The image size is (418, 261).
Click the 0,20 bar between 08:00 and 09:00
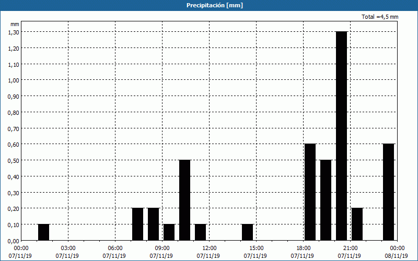tap(153, 224)
